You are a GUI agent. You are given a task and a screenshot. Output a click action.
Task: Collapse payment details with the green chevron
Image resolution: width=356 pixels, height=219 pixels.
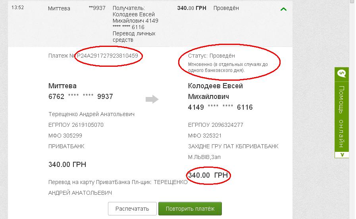[283, 9]
